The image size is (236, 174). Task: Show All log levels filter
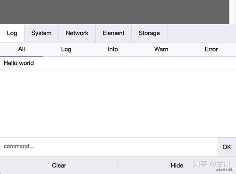point(21,49)
